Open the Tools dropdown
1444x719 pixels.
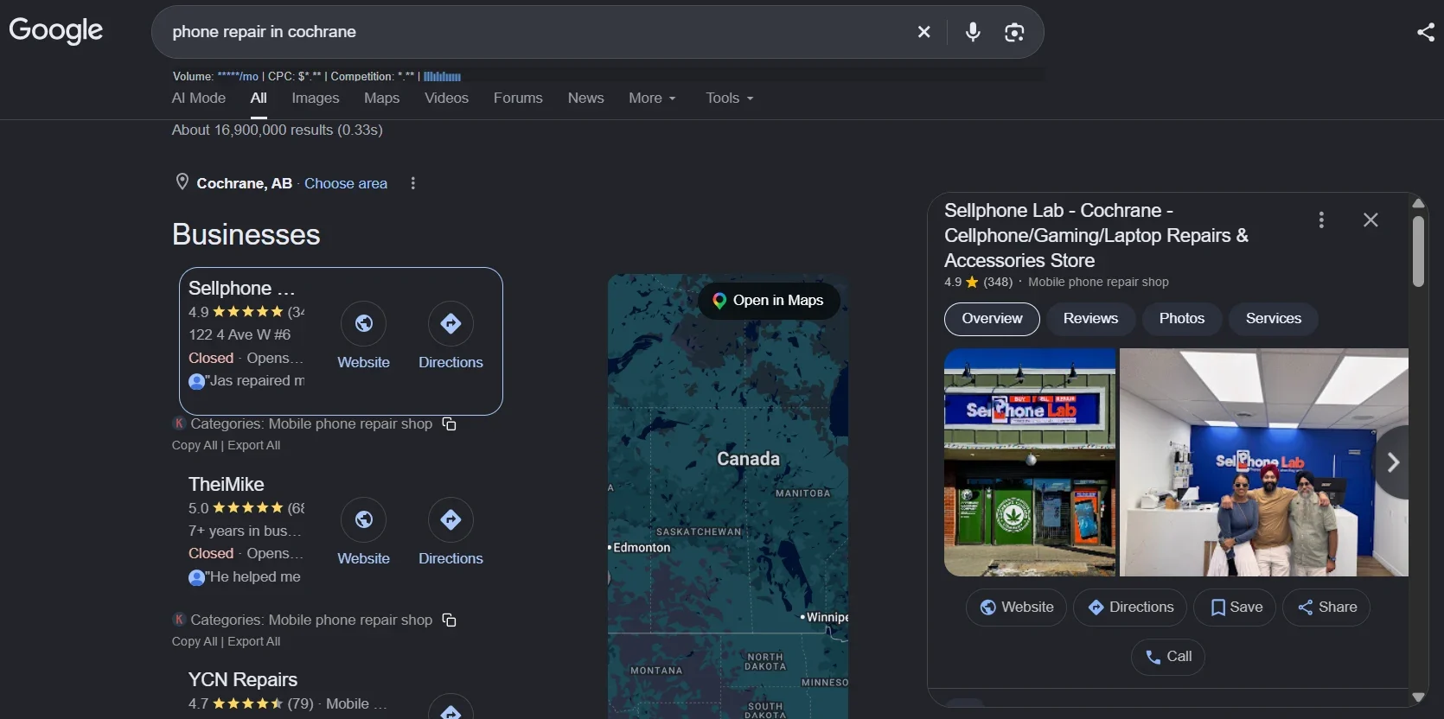(x=730, y=98)
